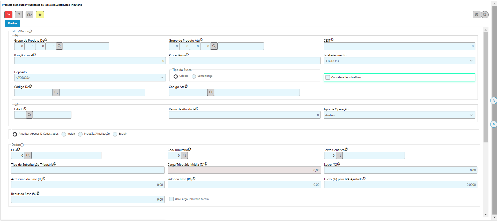Image resolution: width=498 pixels, height=221 pixels.
Task: Click the magnifier search icon at top right
Action: (485, 15)
